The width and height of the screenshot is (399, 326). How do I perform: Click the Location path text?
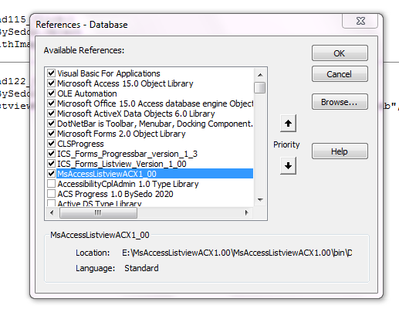pos(237,253)
